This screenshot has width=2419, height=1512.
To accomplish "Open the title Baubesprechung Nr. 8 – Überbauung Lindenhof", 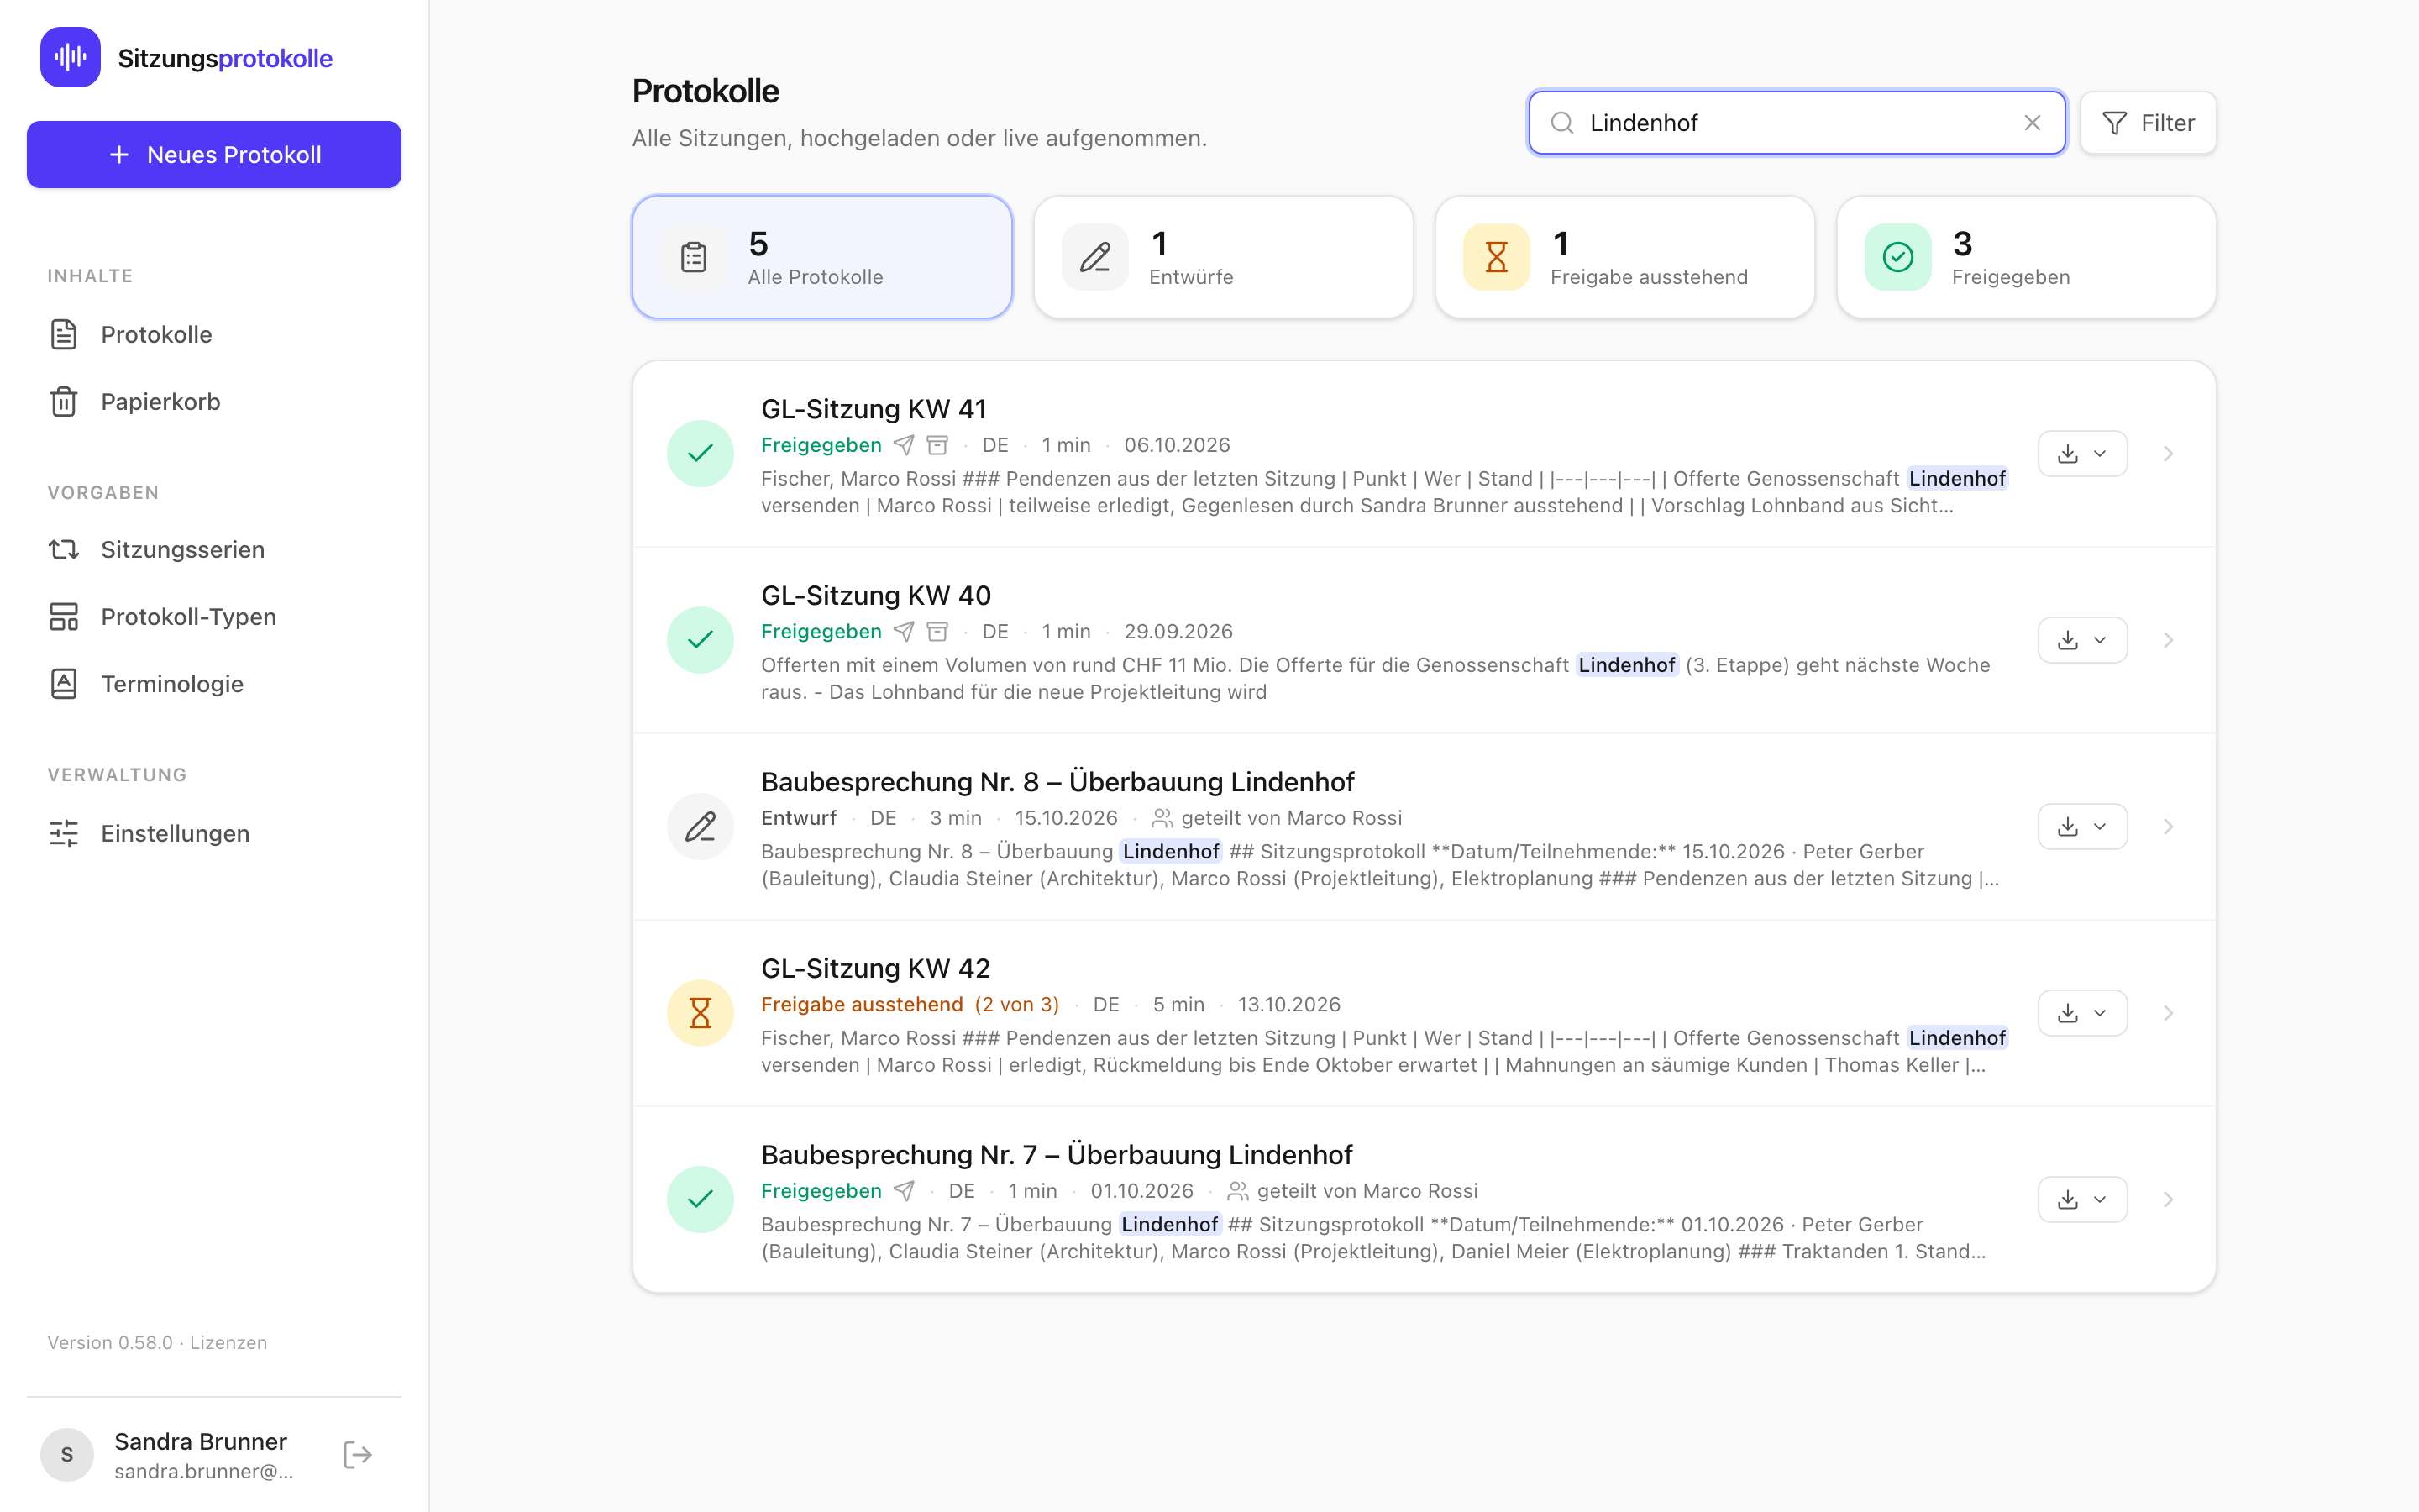I will pos(1057,781).
